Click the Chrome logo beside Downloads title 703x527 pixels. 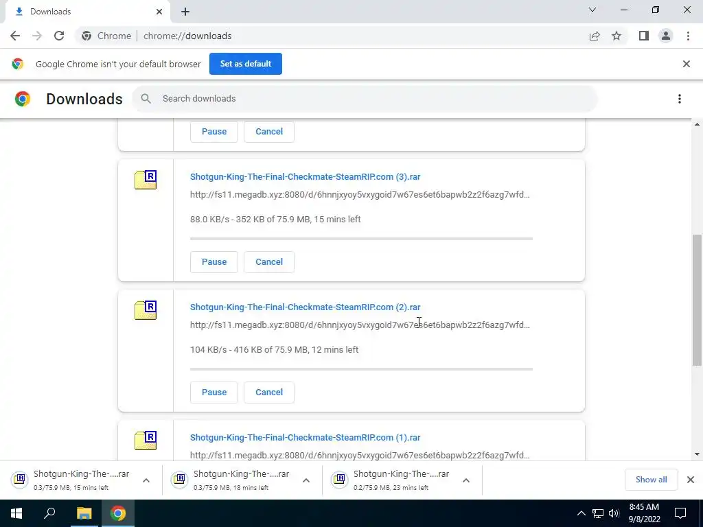point(23,99)
